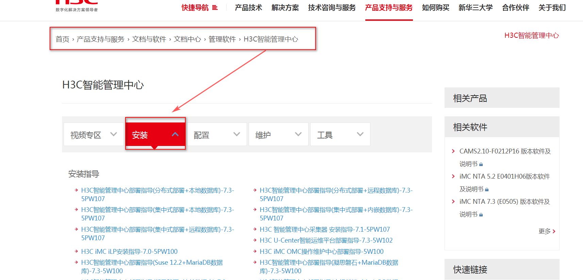The height and width of the screenshot is (280, 583).
Task: Open the iMC NTA 5.2 E0401H06 software link
Action: (505, 183)
